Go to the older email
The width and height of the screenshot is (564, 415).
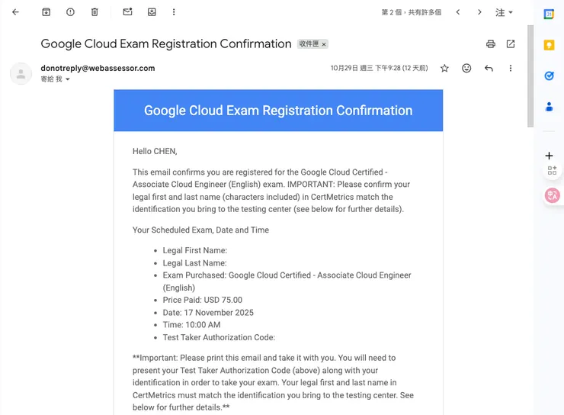click(479, 12)
